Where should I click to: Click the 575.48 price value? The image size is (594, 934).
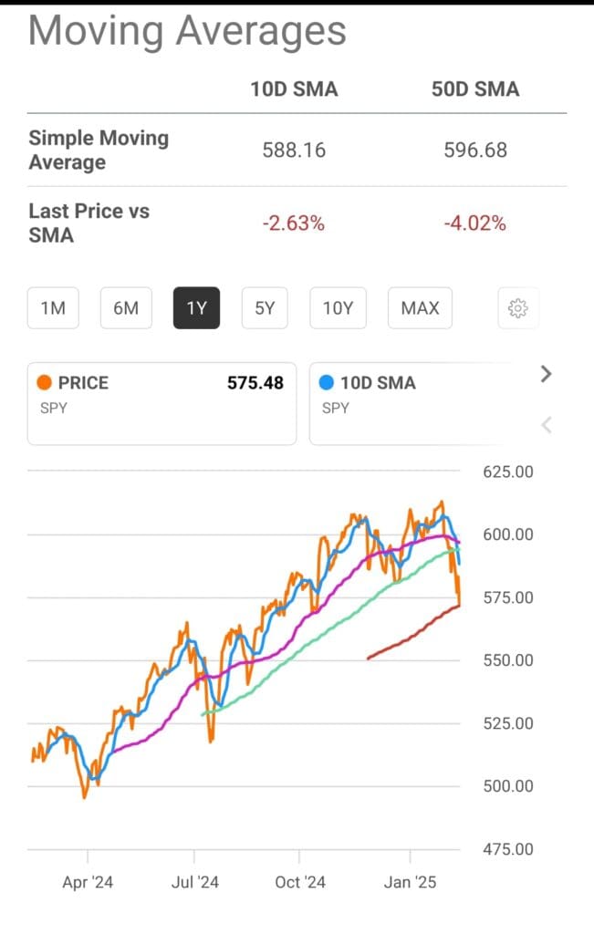click(259, 382)
